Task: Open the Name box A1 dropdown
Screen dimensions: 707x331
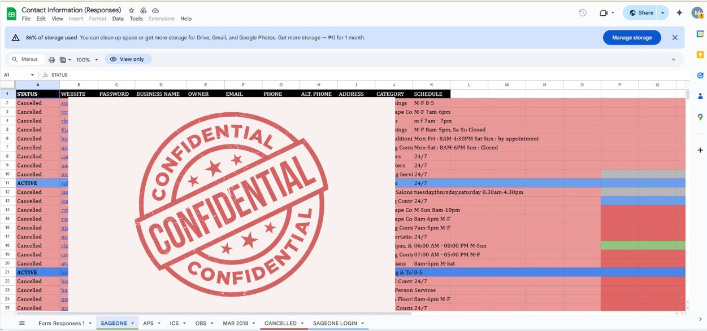Action: (33, 75)
